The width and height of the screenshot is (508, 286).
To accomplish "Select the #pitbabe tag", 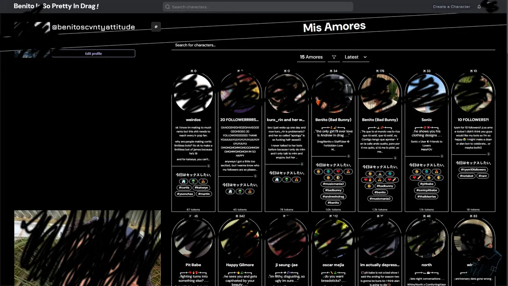I will click(x=427, y=184).
